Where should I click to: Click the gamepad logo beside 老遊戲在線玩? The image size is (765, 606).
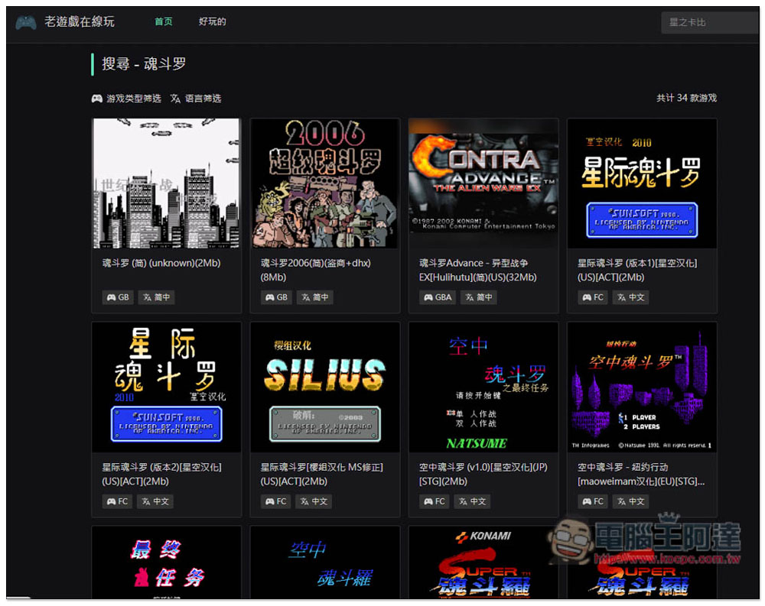pyautogui.click(x=26, y=22)
